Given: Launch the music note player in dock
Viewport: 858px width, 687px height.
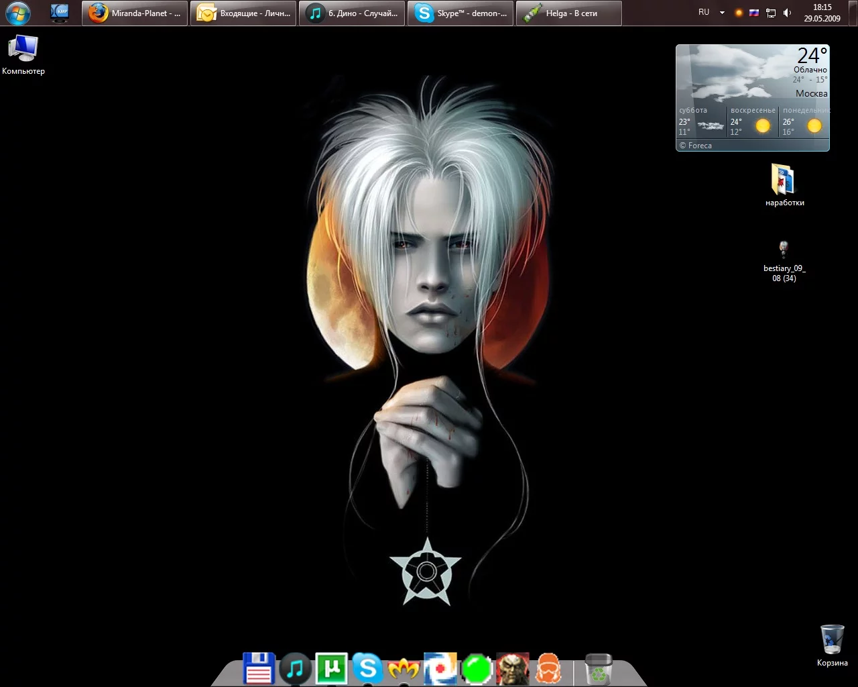Looking at the screenshot, I should (x=295, y=668).
